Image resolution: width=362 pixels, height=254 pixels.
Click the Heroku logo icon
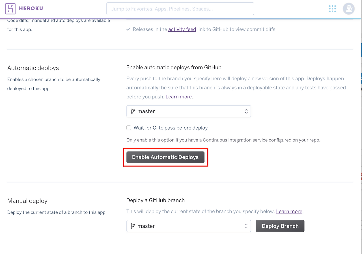tap(10, 8)
